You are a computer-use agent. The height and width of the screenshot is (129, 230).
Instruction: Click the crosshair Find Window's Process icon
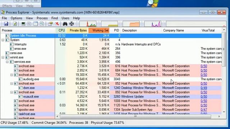tap(72, 24)
